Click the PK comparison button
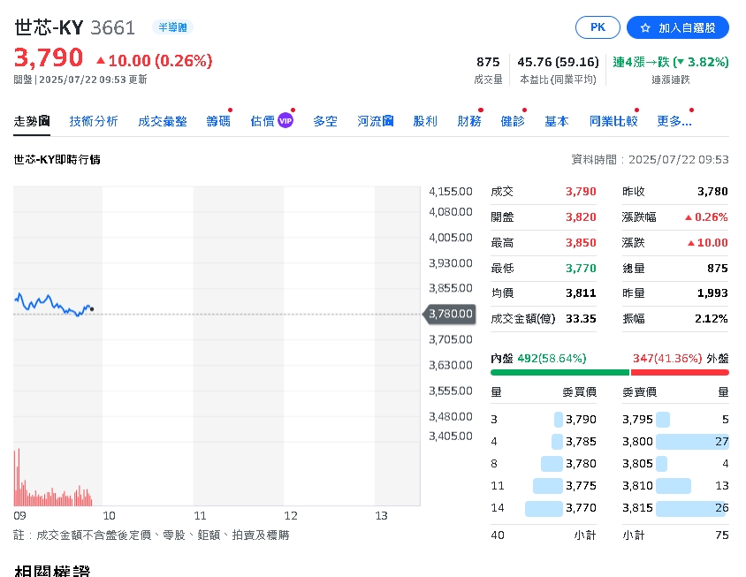The height and width of the screenshot is (577, 746). pos(597,27)
